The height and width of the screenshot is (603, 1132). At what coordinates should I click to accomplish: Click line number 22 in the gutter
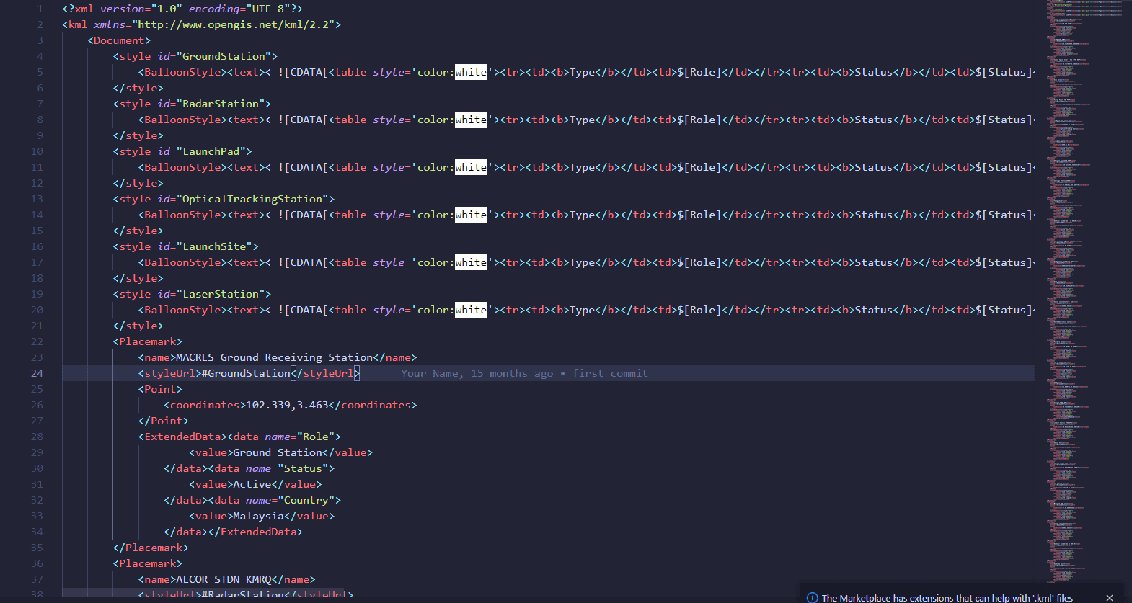tap(37, 341)
